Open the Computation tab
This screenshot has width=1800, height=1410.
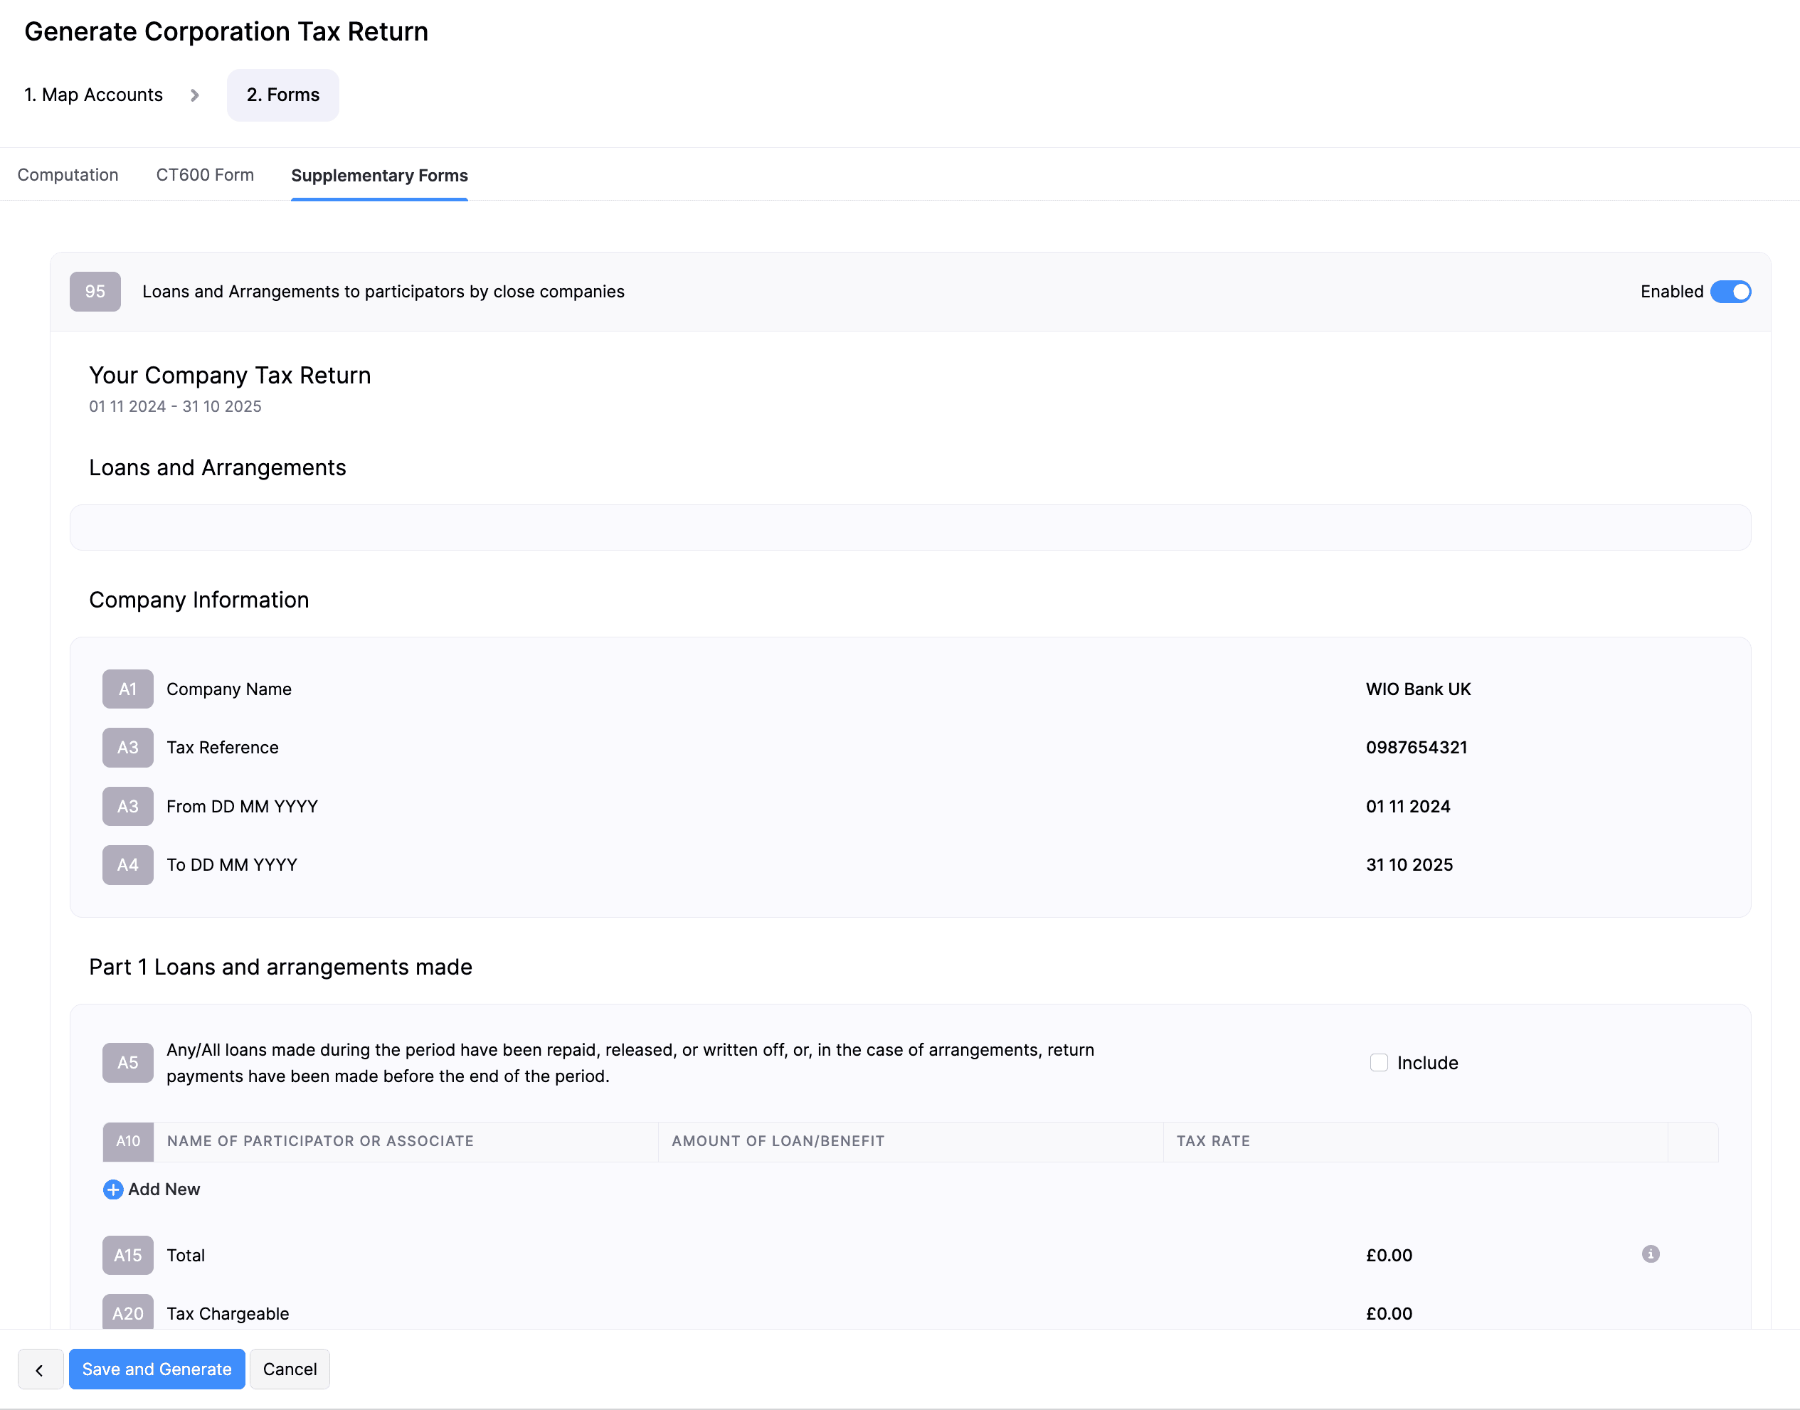(68, 175)
